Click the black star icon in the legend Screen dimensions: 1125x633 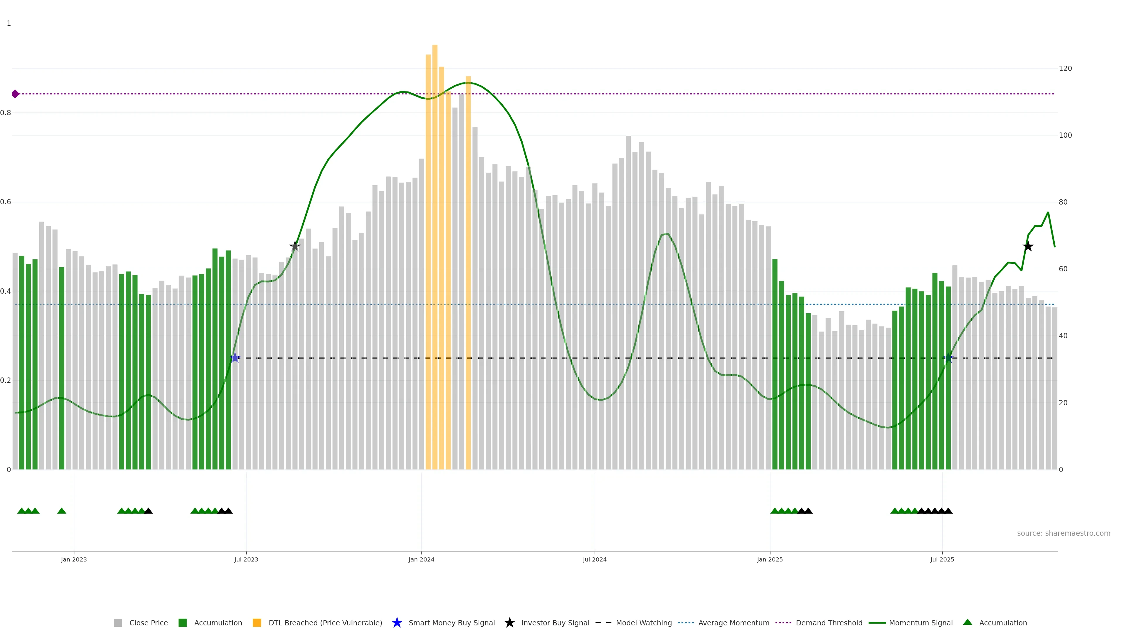click(x=509, y=622)
